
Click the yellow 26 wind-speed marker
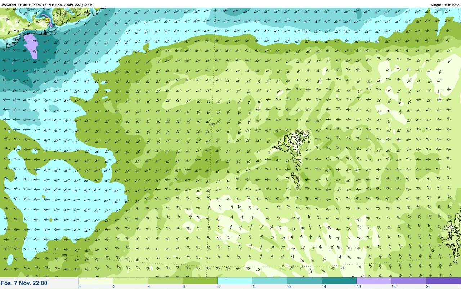[x=48, y=20]
